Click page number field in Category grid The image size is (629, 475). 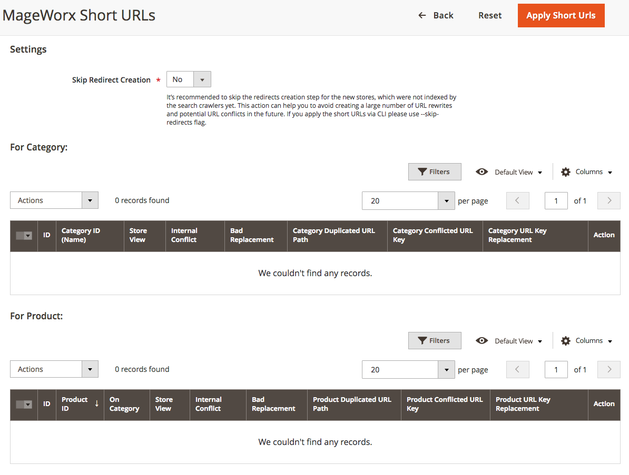pos(556,200)
